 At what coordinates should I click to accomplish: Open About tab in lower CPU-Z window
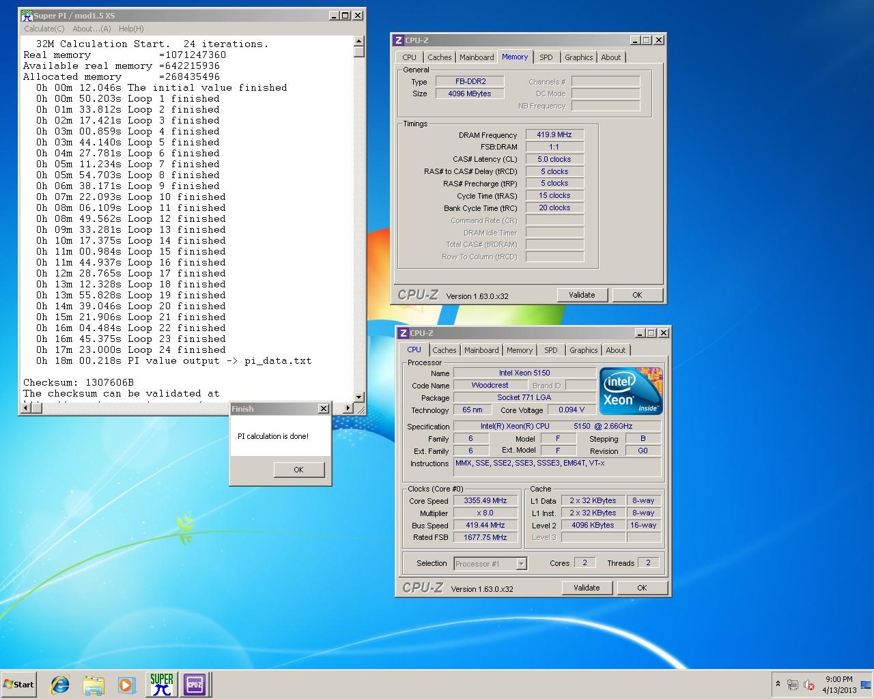[616, 350]
